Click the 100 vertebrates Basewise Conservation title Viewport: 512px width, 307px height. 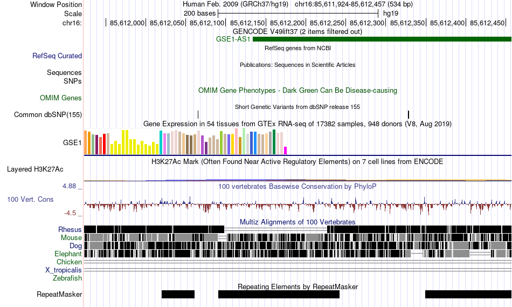pyautogui.click(x=297, y=186)
